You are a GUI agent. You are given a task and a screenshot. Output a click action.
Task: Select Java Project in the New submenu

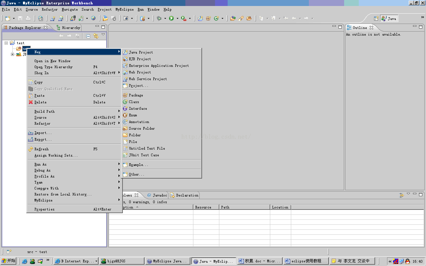click(162, 52)
